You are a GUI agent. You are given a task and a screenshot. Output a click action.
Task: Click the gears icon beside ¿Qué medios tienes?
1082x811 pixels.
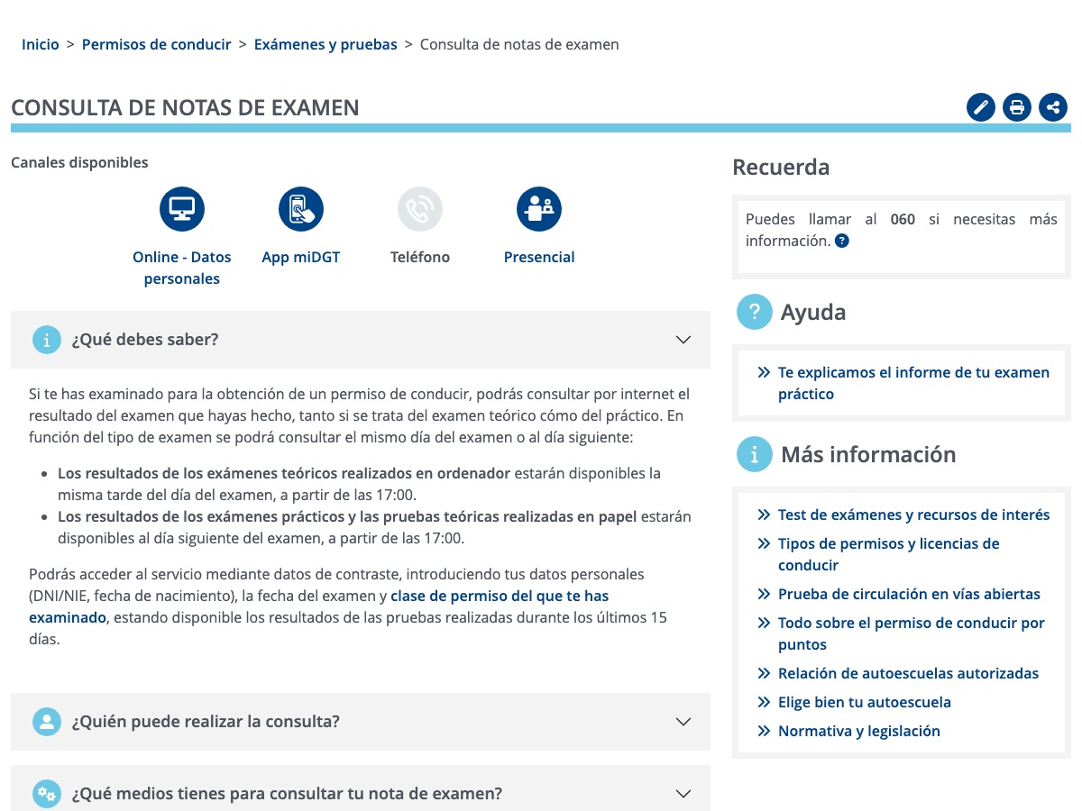click(46, 794)
